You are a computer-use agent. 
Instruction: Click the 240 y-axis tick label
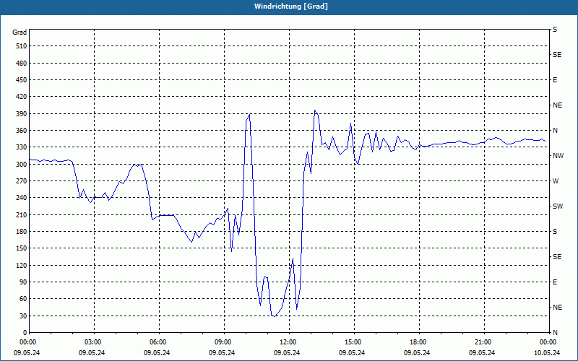click(21, 198)
